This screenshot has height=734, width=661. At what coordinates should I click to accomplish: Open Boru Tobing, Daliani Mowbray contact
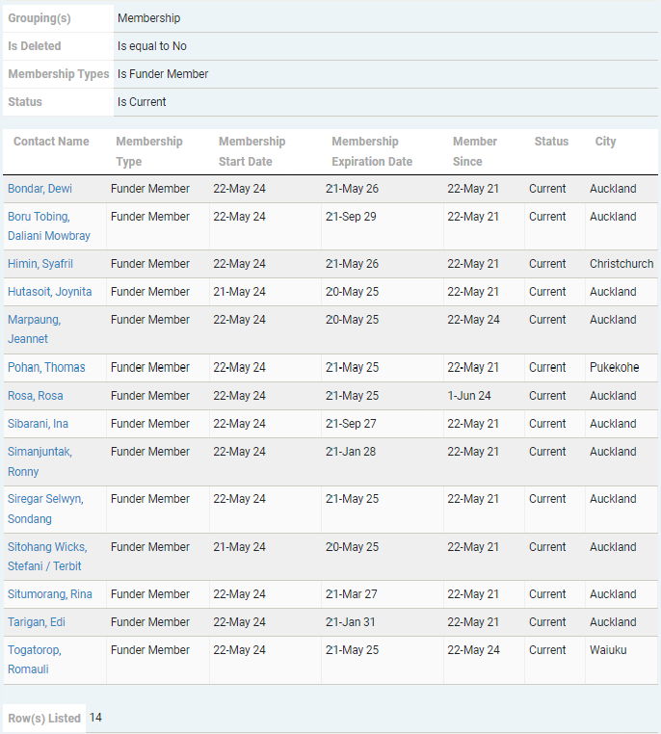48,226
